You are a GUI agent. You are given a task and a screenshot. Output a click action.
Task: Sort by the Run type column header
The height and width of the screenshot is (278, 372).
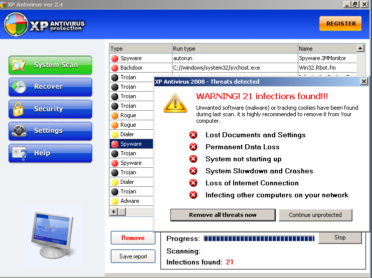(x=235, y=49)
